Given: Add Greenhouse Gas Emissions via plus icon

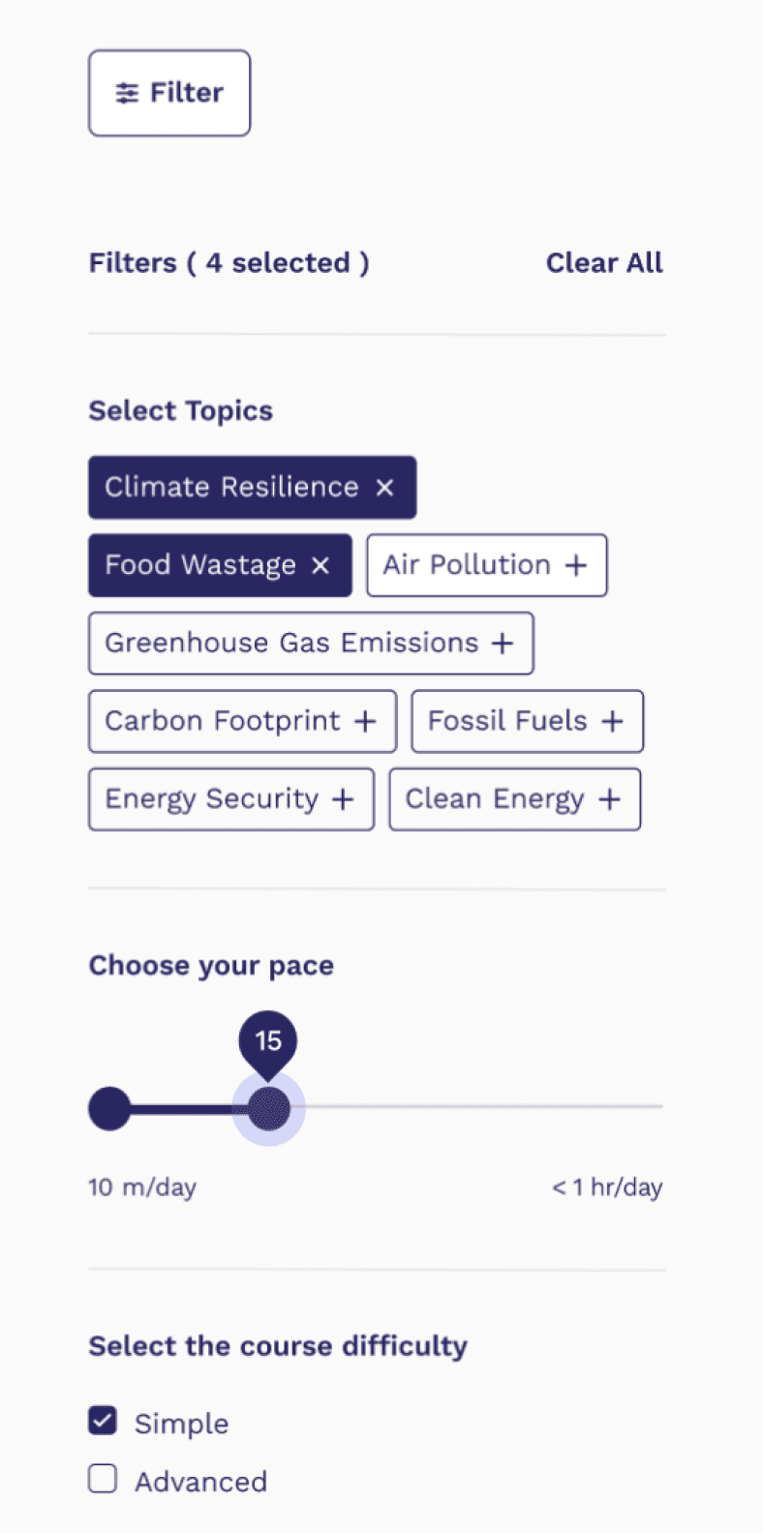Looking at the screenshot, I should [x=502, y=644].
